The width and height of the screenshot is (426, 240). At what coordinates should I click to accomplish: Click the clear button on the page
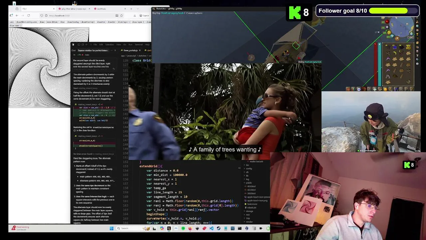[x=62, y=22]
